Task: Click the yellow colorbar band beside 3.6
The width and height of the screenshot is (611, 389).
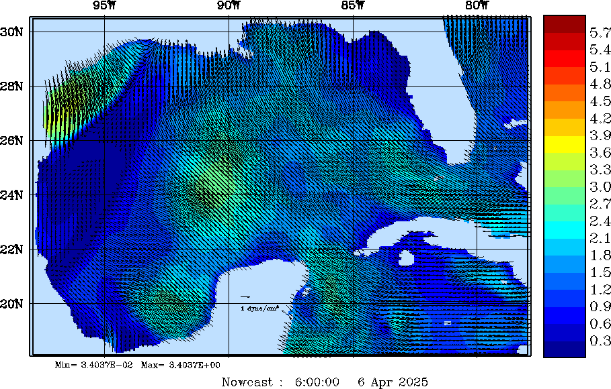Action: [x=565, y=144]
